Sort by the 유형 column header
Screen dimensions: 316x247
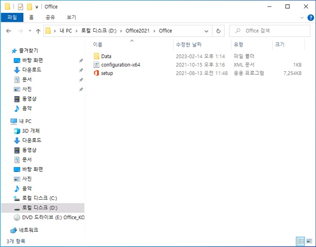coord(238,44)
